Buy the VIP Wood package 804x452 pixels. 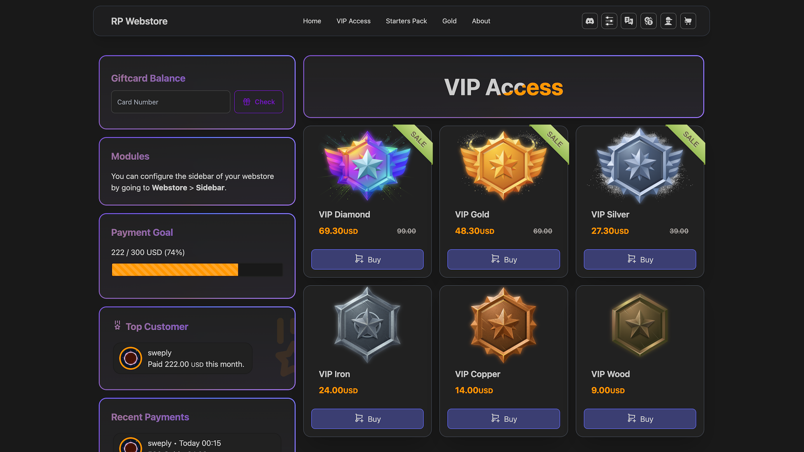(640, 419)
